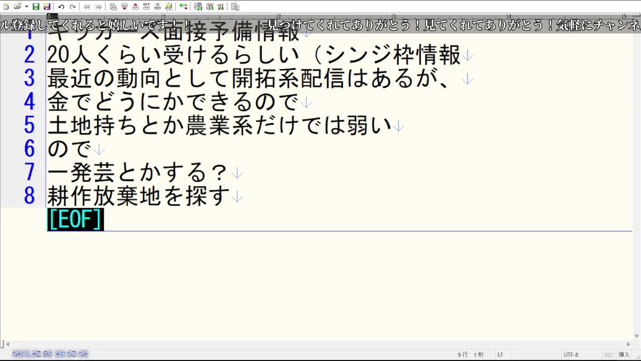Toggle the 挿入 insert mode indicator
641x361 pixels.
pos(624,354)
